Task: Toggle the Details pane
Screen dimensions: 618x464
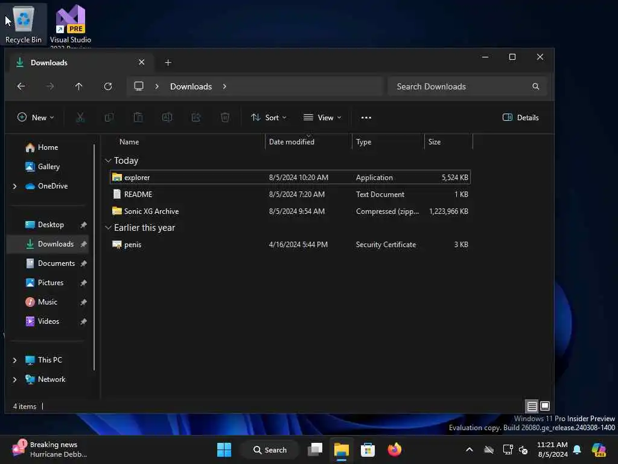Action: [521, 118]
